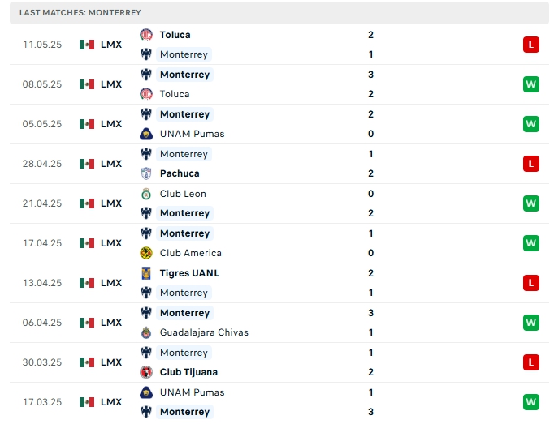Click the Mexico flag on the 21.04.25 row

(x=87, y=203)
